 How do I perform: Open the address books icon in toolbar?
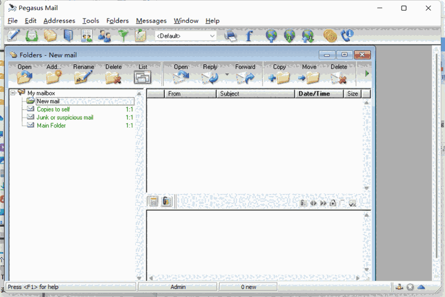68,36
